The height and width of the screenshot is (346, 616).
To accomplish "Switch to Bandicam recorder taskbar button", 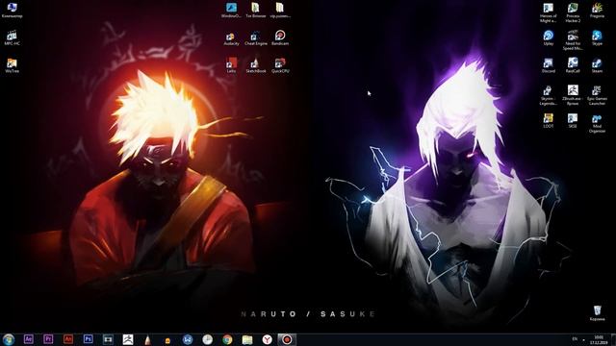I will pyautogui.click(x=287, y=339).
